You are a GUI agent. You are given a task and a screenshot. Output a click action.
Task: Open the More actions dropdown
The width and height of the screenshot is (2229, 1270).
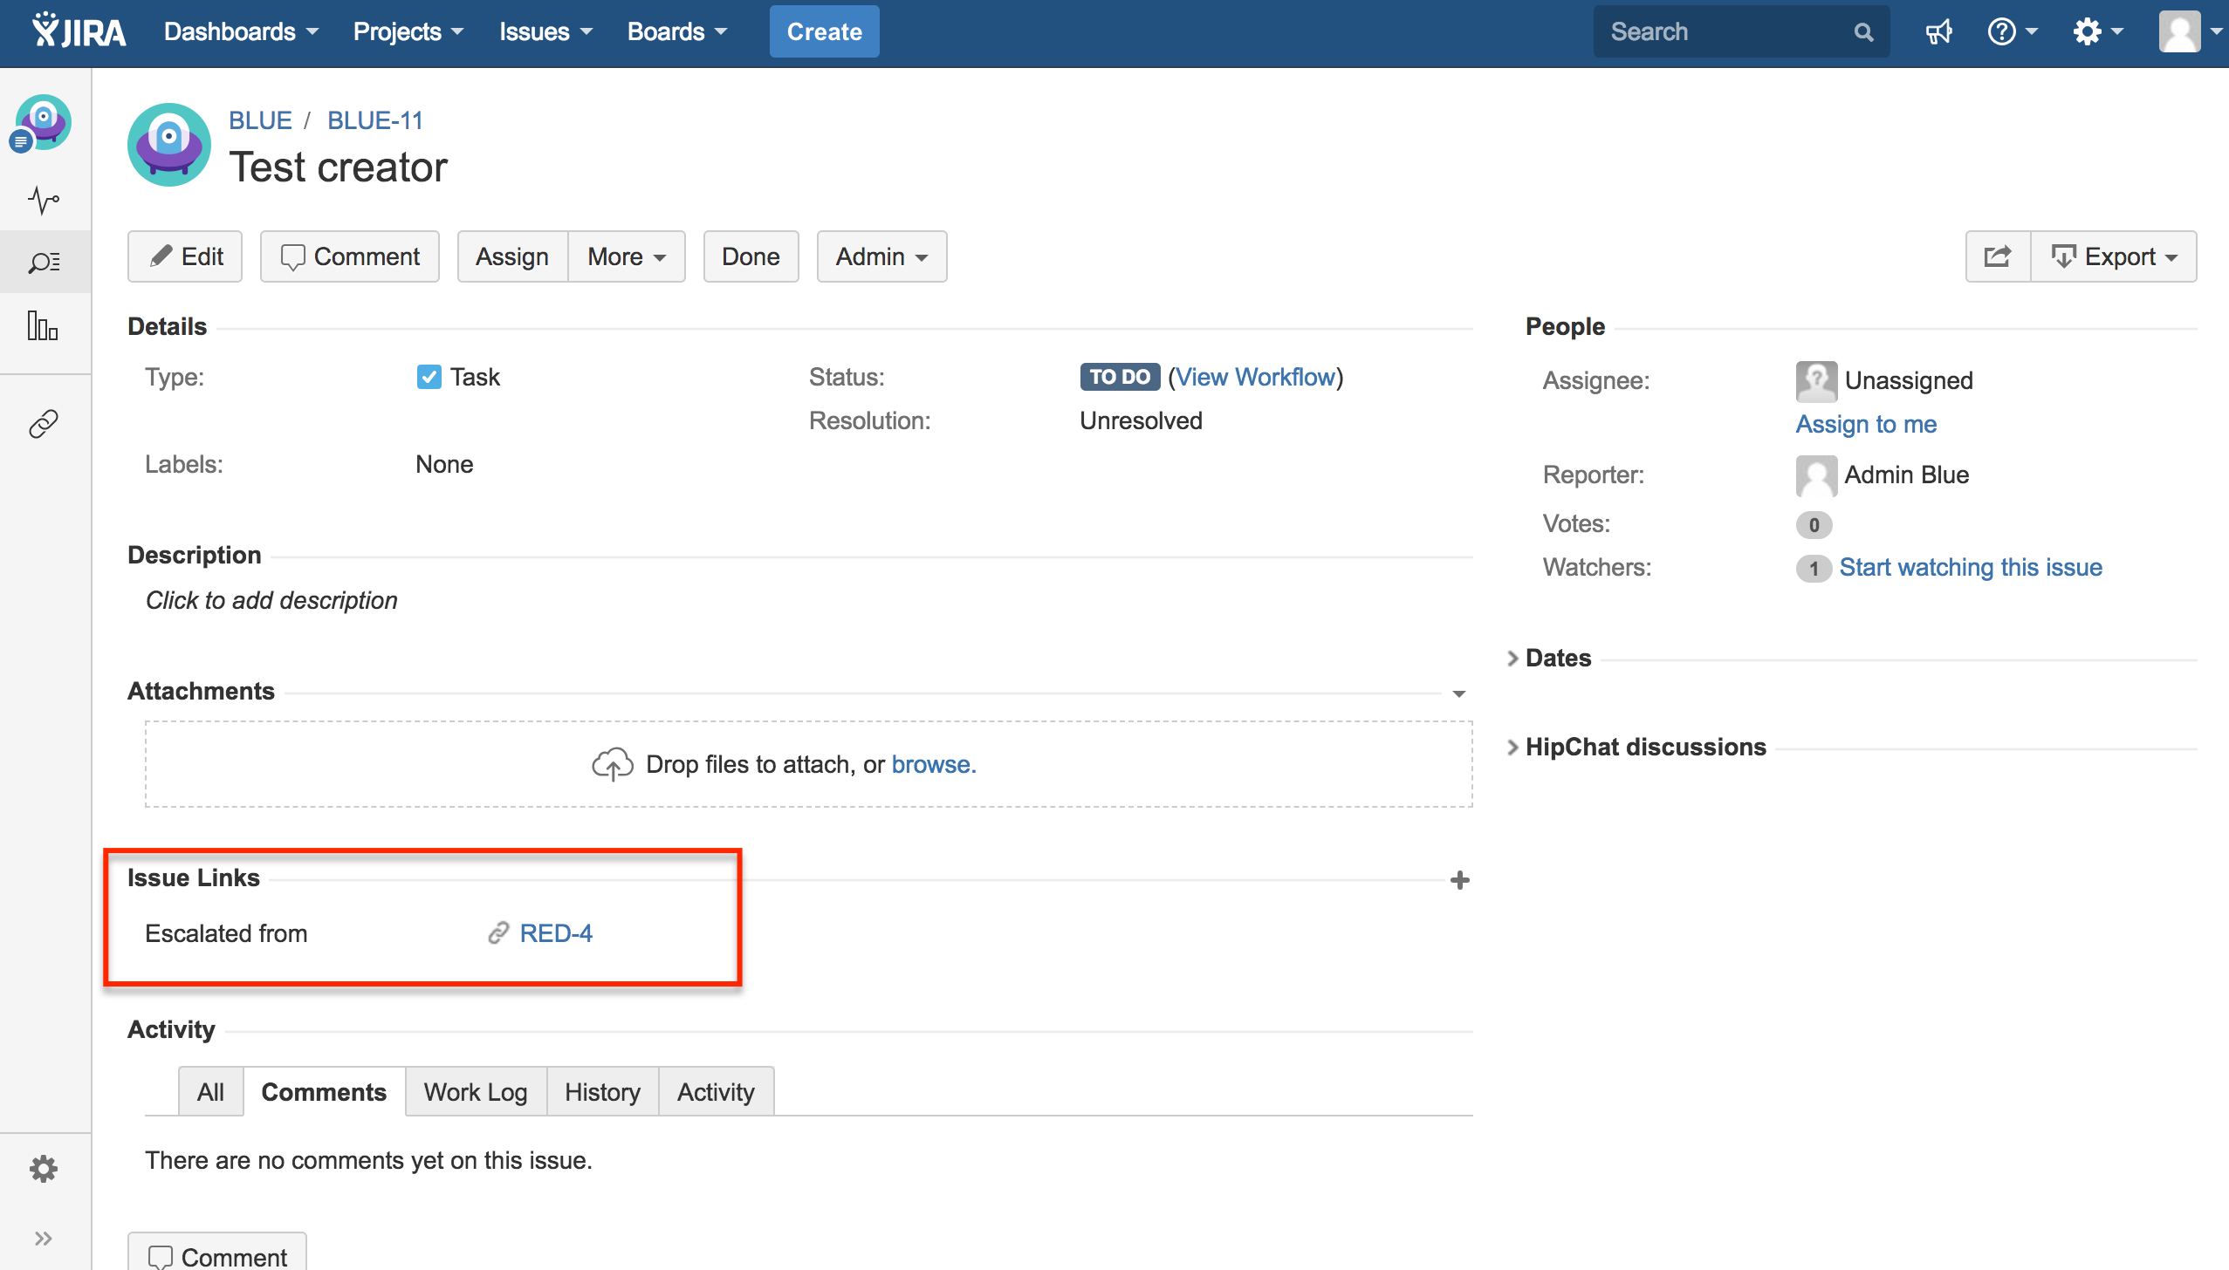626,256
